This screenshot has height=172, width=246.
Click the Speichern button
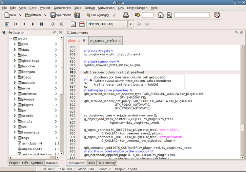tap(61, 15)
